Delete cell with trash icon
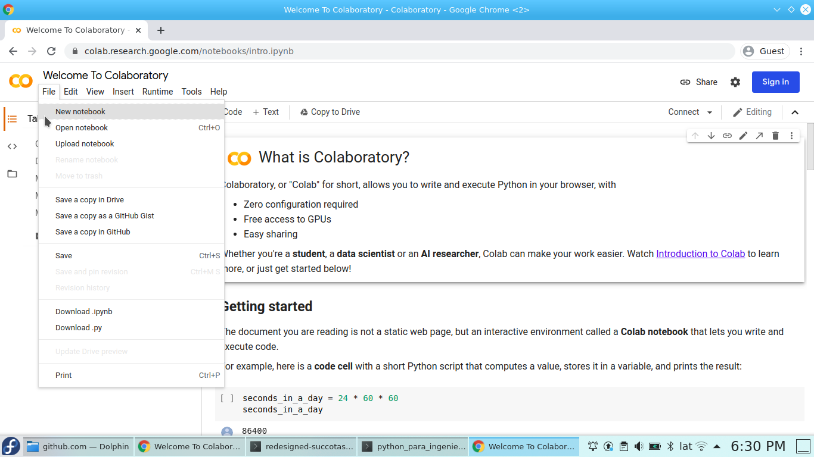The height and width of the screenshot is (457, 814). click(x=775, y=136)
